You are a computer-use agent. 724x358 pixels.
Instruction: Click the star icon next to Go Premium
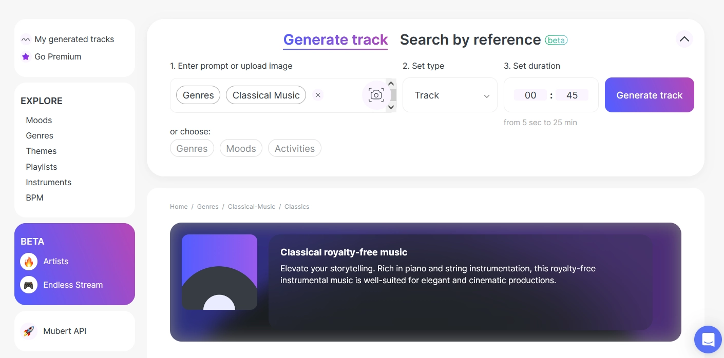[26, 56]
